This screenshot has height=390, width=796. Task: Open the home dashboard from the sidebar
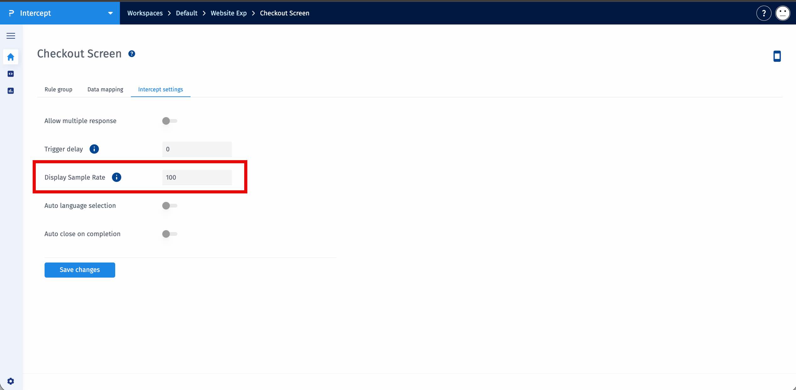pos(10,57)
